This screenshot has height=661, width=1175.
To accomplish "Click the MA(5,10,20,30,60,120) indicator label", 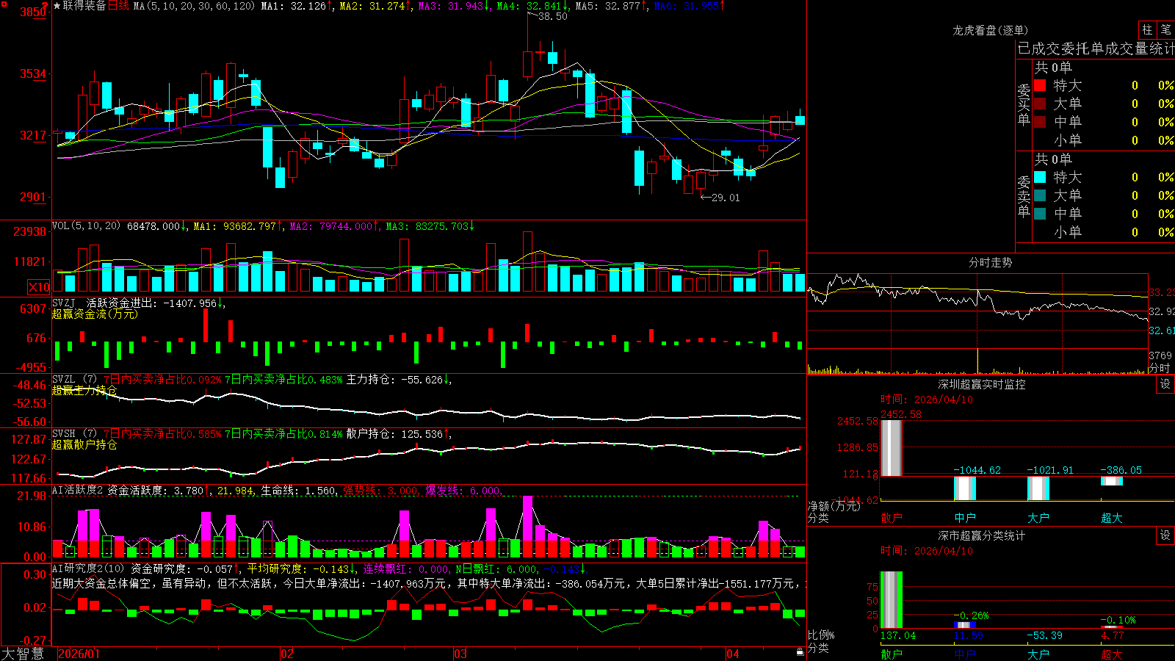I will coord(194,6).
